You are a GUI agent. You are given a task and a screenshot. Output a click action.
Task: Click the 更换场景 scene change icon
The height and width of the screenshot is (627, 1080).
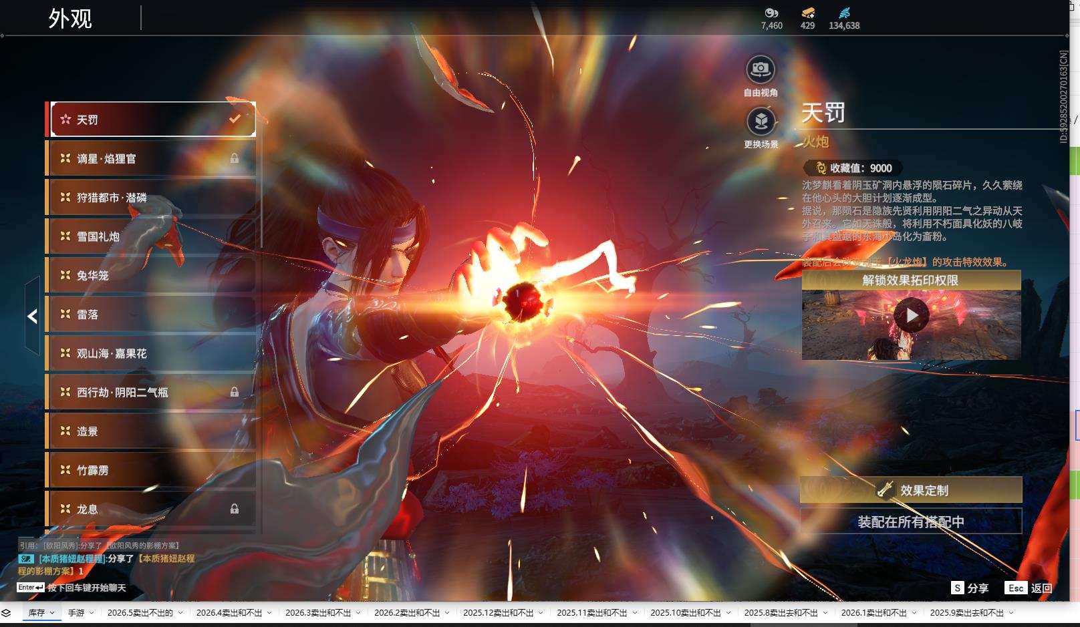click(761, 122)
